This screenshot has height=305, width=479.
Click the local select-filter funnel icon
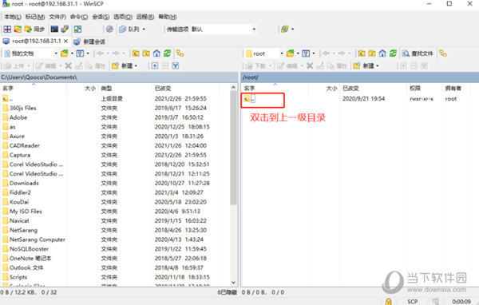(x=176, y=65)
